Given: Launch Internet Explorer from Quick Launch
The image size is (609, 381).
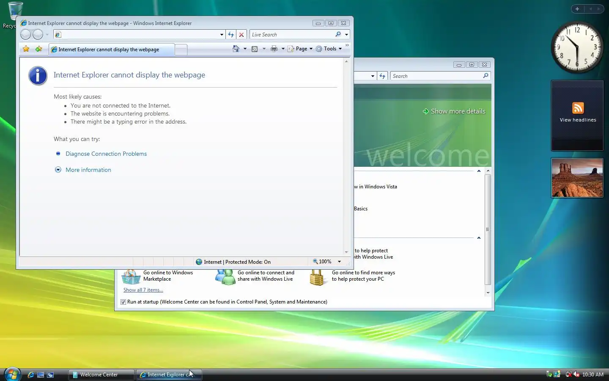Looking at the screenshot, I should click(30, 375).
